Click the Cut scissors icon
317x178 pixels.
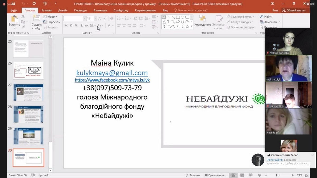coord(23,16)
